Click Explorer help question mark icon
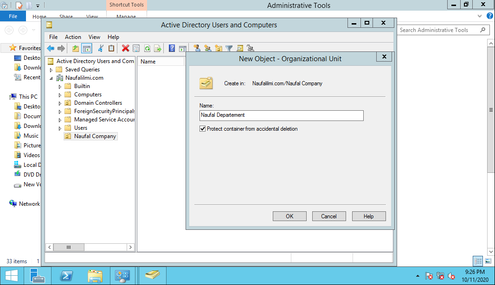The image size is (495, 285). (x=489, y=16)
